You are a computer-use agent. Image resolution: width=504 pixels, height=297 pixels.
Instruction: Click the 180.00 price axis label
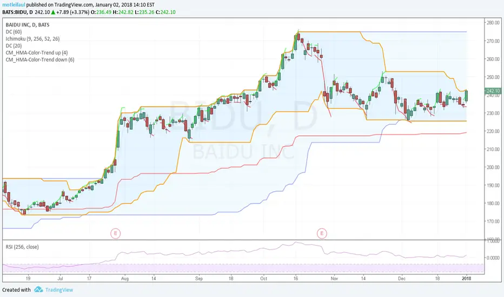coord(493,203)
